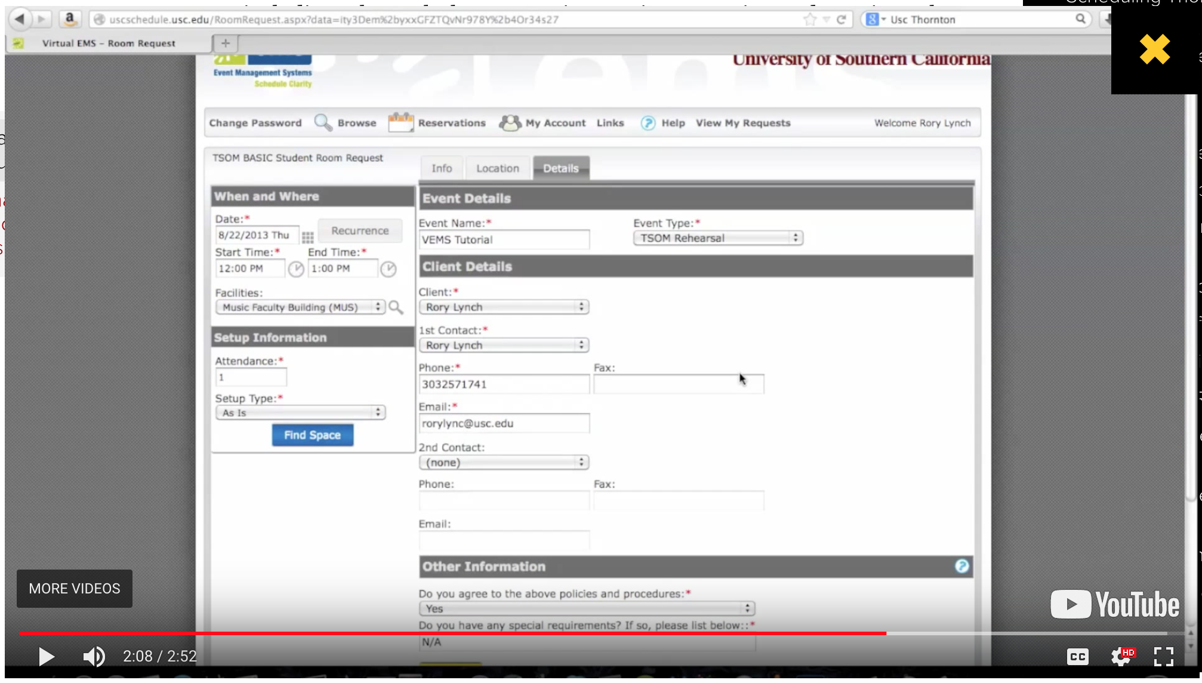Open Client dropdown Rory Lynch
Screen dimensions: 1202x683
coord(504,307)
